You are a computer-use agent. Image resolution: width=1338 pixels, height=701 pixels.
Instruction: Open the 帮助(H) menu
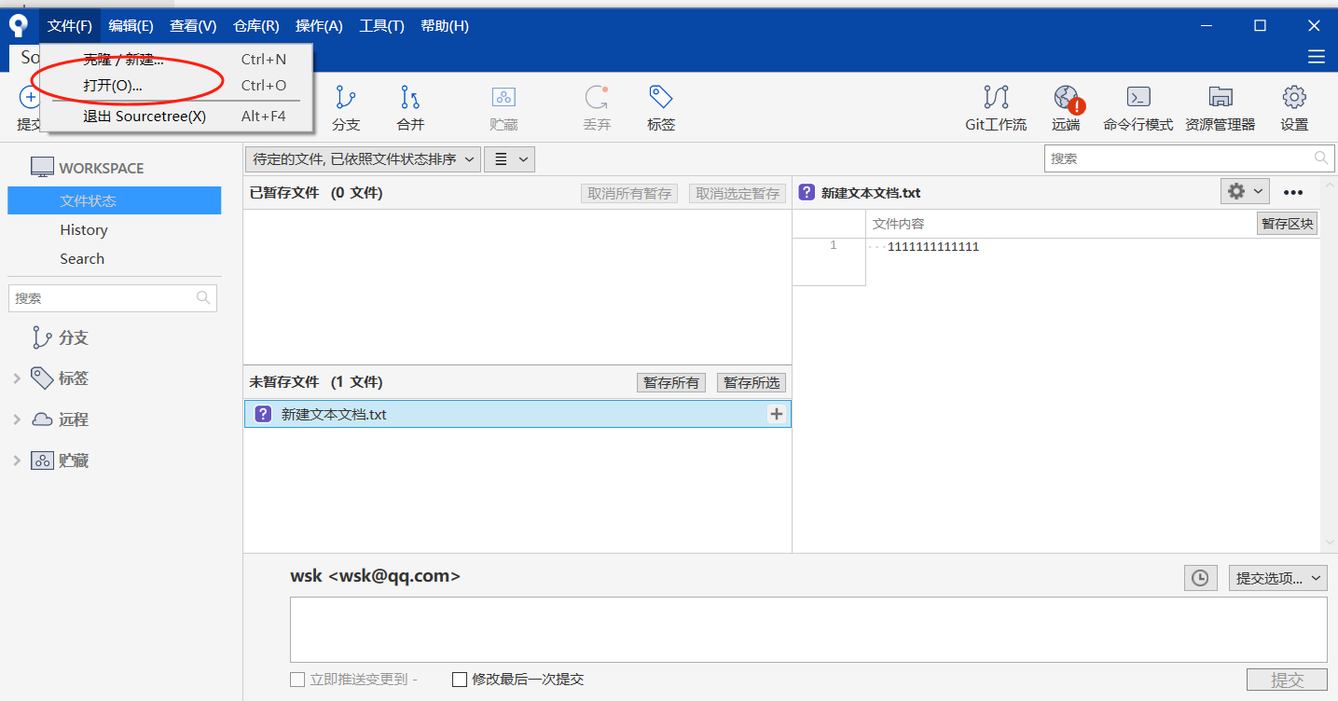point(445,26)
